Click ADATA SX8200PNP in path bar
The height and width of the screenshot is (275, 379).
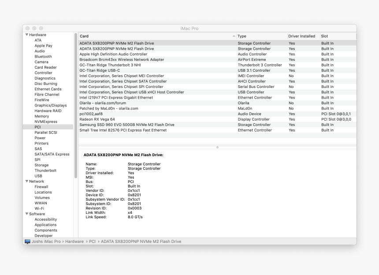point(141,242)
